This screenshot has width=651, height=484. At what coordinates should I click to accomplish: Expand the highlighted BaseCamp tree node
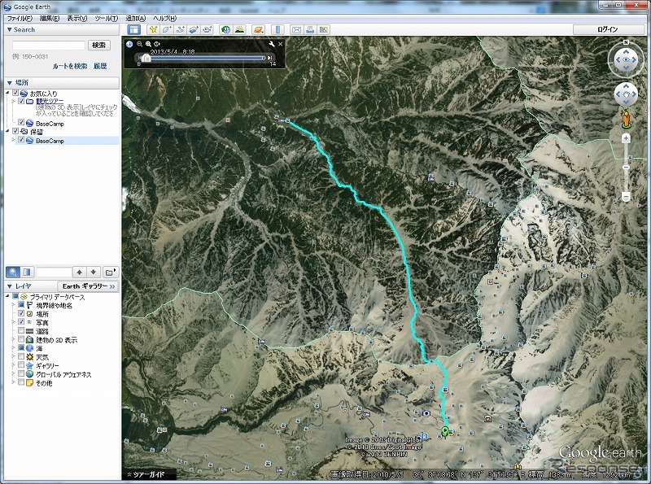[13, 140]
